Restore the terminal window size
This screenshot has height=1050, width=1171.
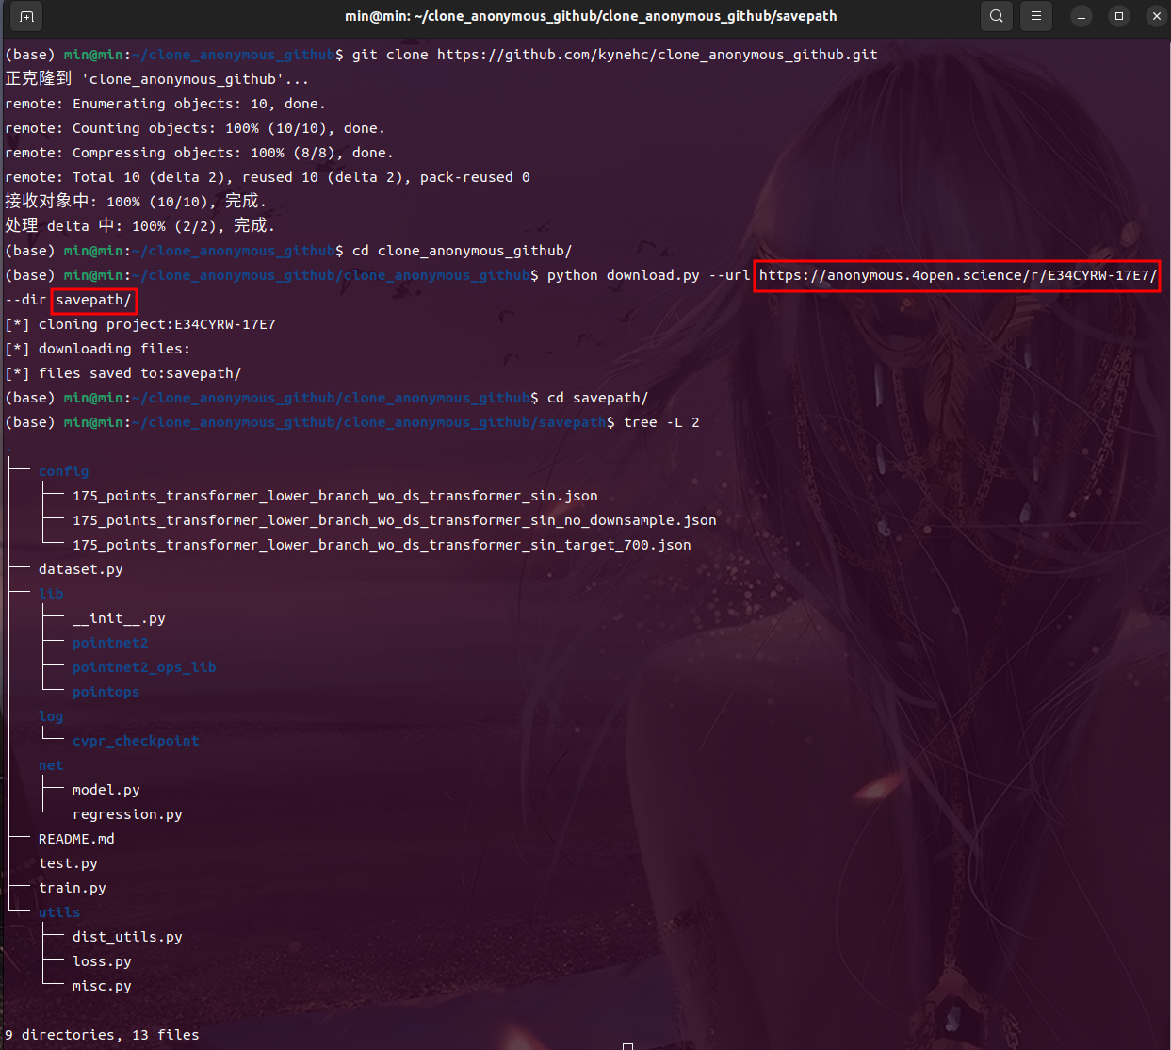[1118, 16]
